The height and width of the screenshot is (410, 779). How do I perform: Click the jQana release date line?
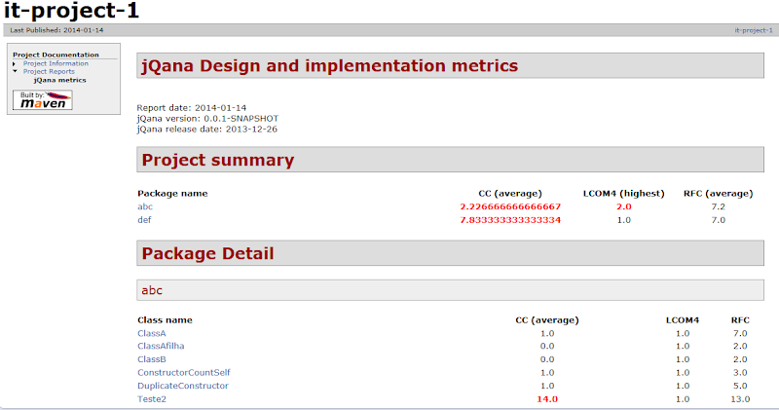(x=207, y=130)
